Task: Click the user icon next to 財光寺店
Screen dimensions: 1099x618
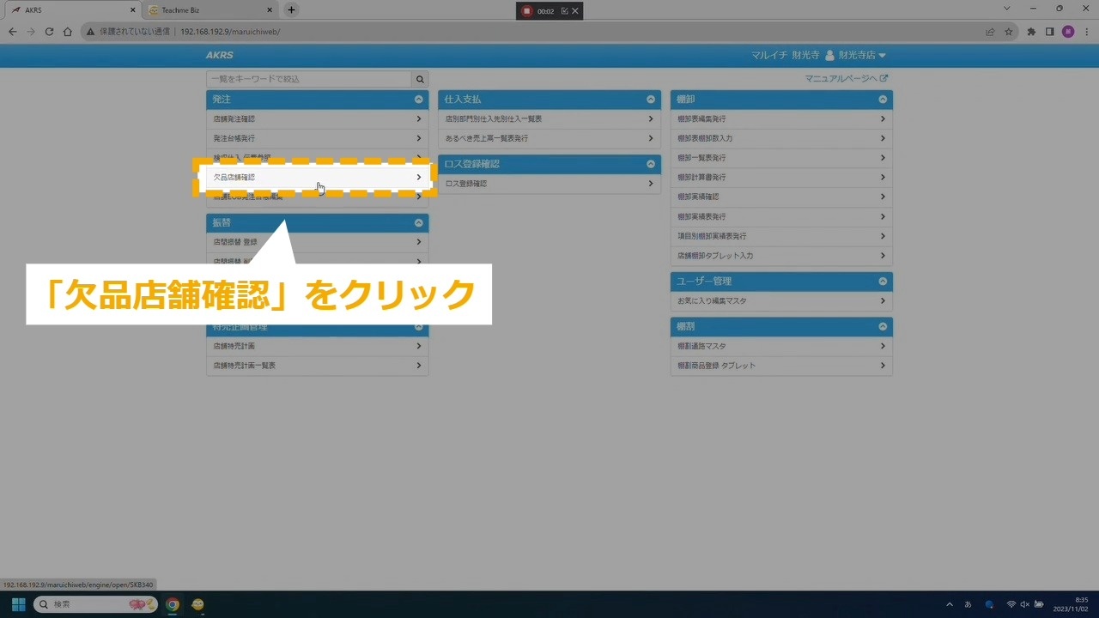Action: coord(829,55)
